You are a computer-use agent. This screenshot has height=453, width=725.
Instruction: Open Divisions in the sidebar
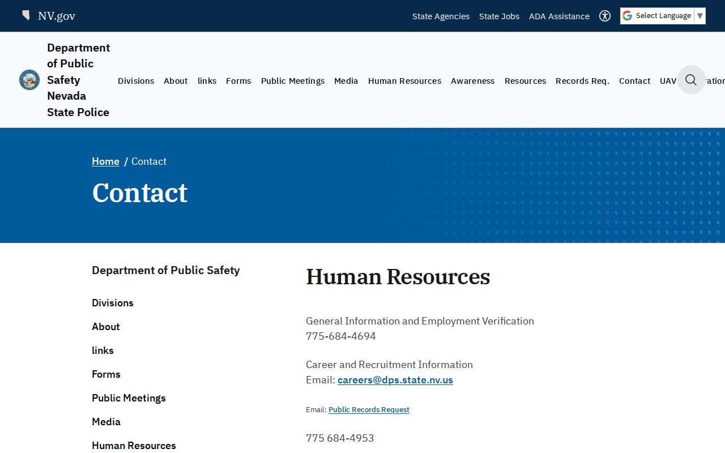113,303
